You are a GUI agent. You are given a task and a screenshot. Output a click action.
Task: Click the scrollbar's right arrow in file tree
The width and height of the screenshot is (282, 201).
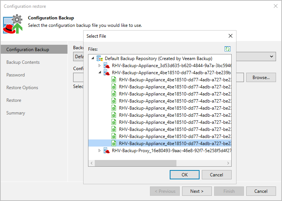[x=228, y=163]
